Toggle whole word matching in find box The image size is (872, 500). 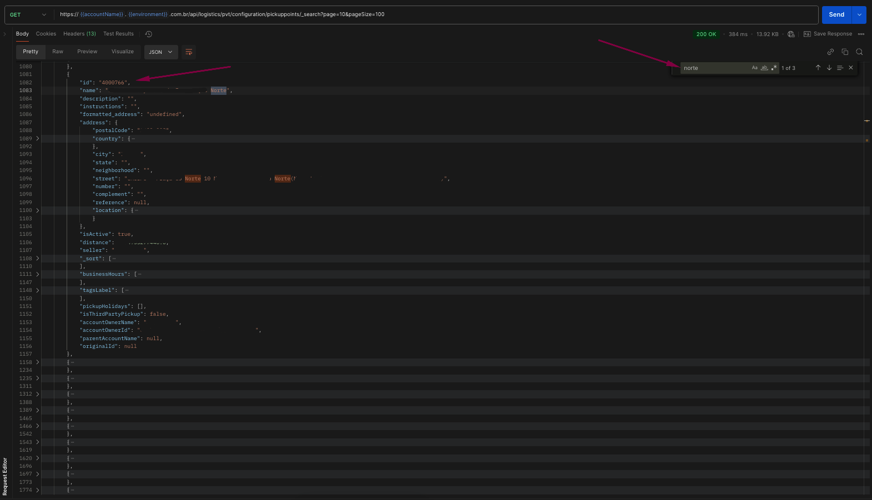(x=764, y=68)
